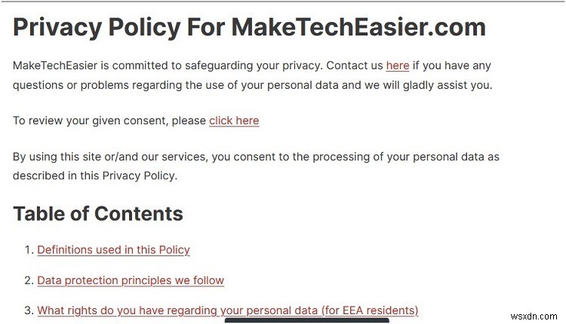Click list number 2 in the contents
Viewport: 566px width, 324px height.
tap(29, 280)
